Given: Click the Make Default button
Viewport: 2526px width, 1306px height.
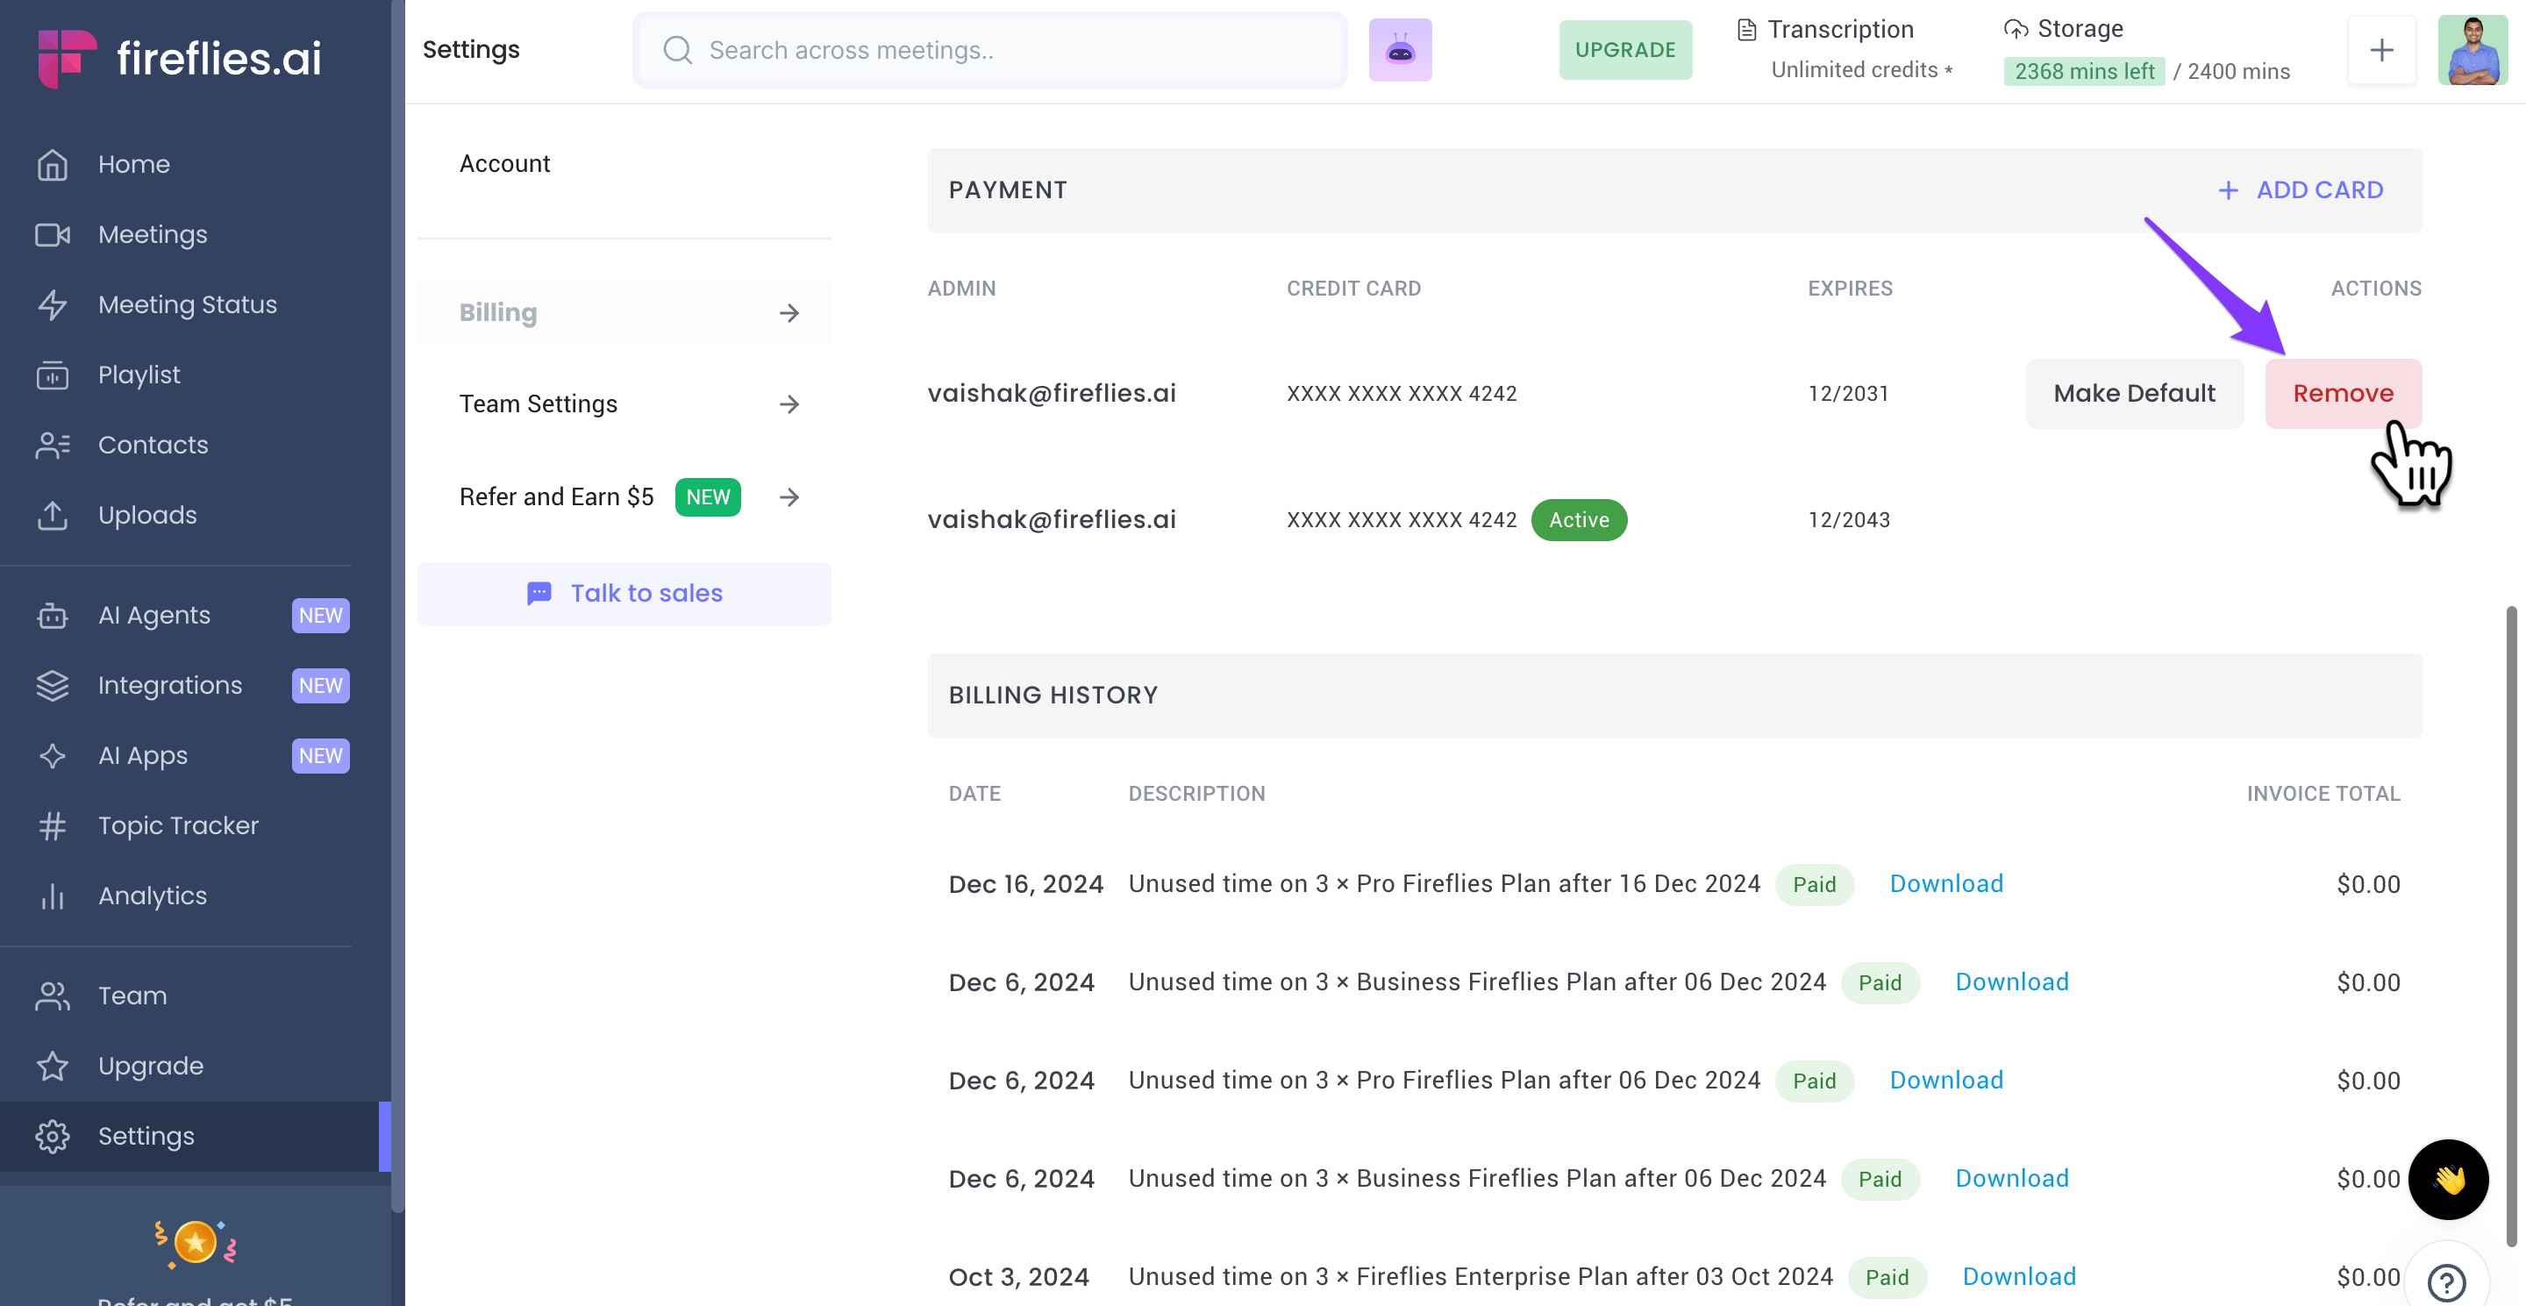Looking at the screenshot, I should pyautogui.click(x=2133, y=393).
